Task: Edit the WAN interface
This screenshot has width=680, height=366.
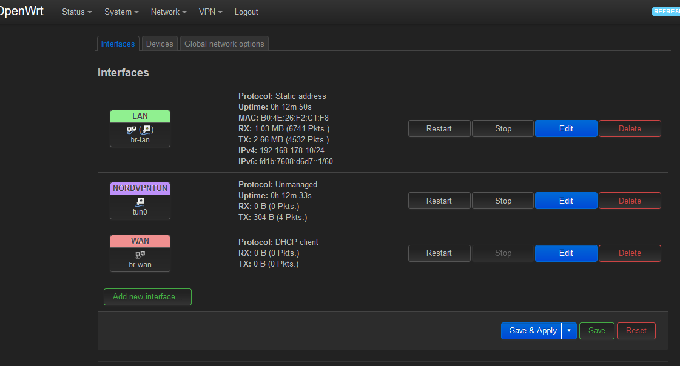Action: tap(566, 253)
